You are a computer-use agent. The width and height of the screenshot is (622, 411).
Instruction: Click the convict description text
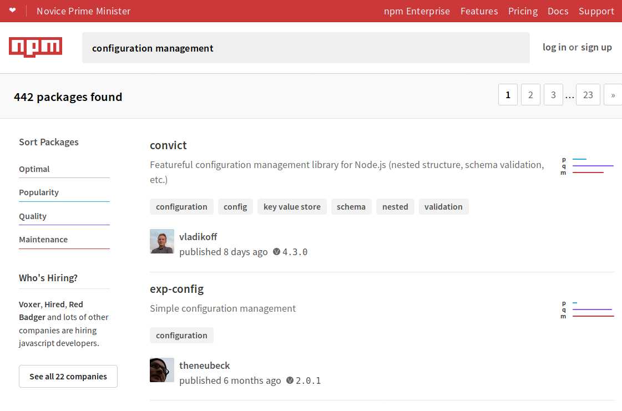[x=347, y=172]
